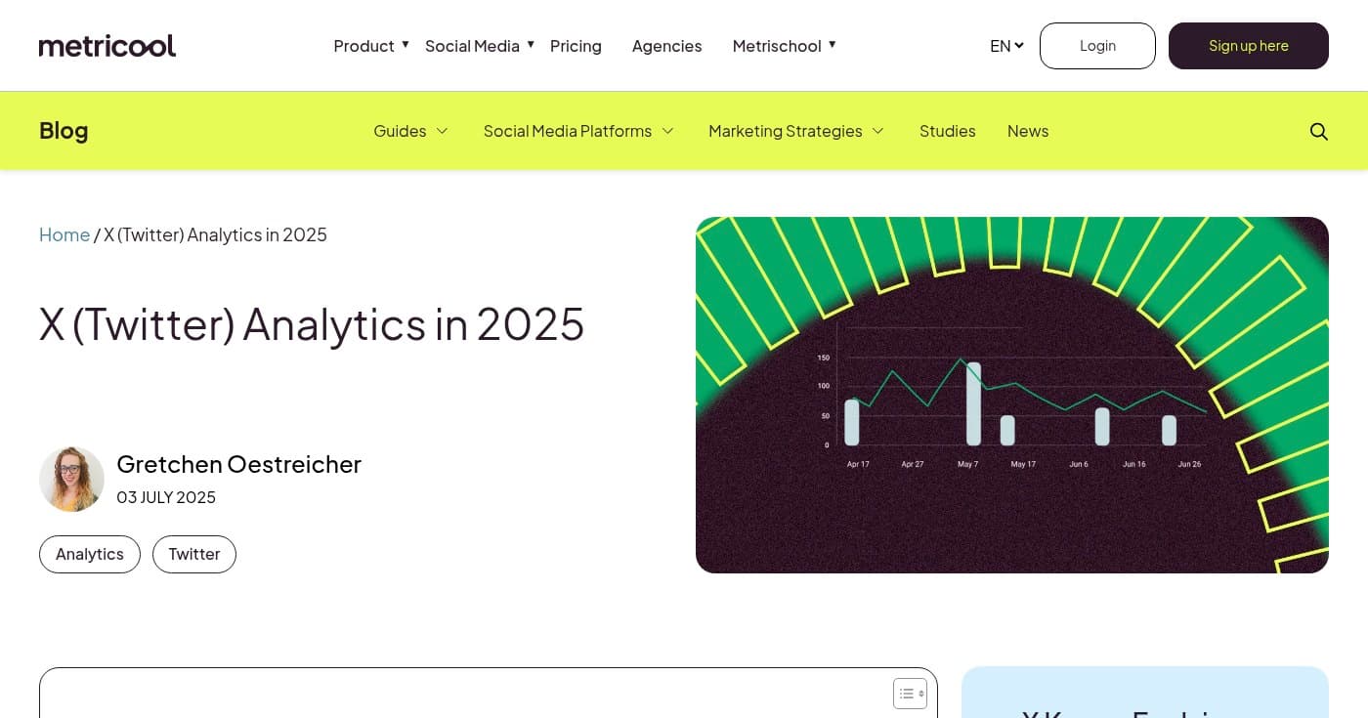Switch to the Studies section
This screenshot has height=718, width=1368.
947,131
